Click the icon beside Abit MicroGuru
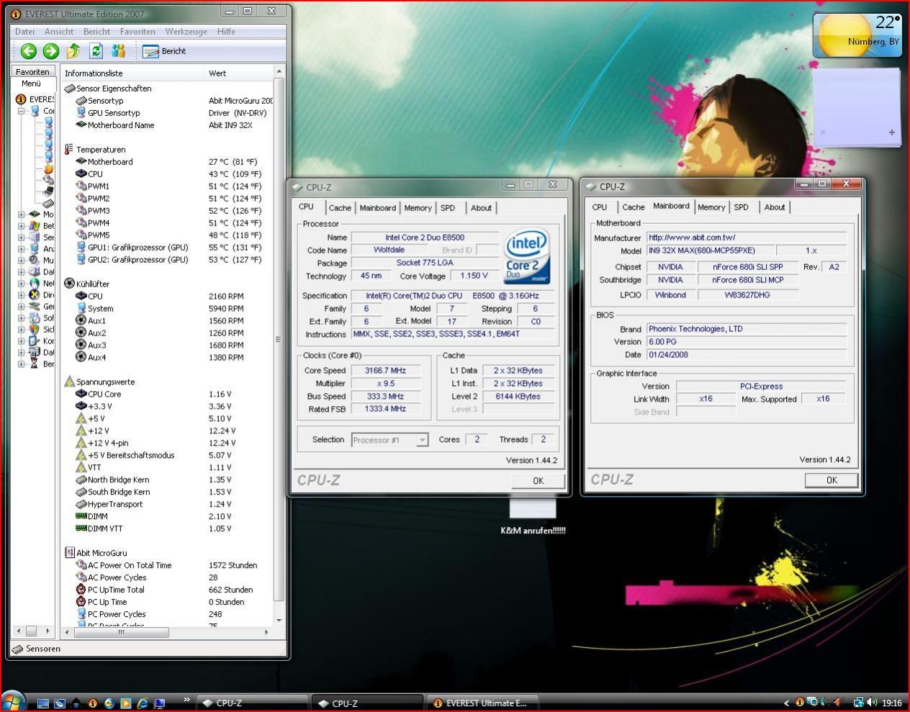Viewport: 910px width, 712px height. point(69,553)
